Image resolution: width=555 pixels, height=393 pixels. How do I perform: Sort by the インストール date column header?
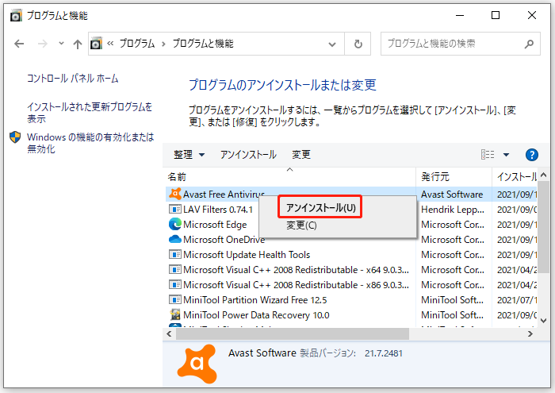(515, 176)
